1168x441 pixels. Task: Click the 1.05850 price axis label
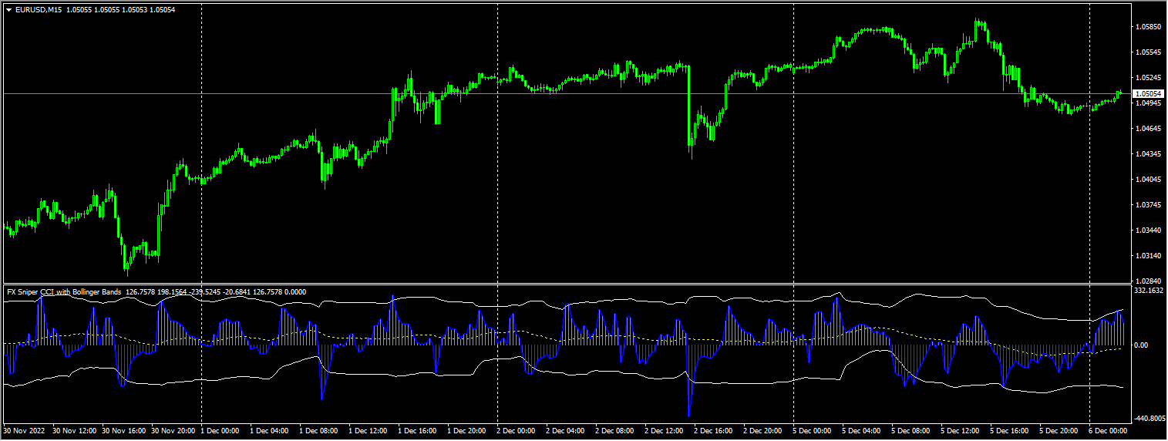(1148, 27)
